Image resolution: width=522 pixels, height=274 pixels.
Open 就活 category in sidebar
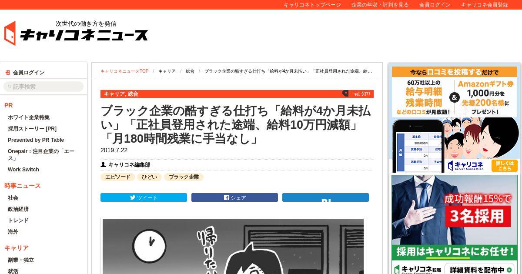[13, 271]
